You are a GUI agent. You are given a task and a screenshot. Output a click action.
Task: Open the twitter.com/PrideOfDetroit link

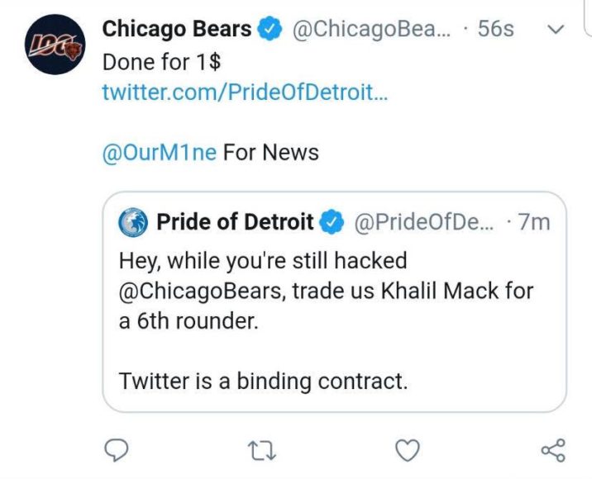pos(245,92)
